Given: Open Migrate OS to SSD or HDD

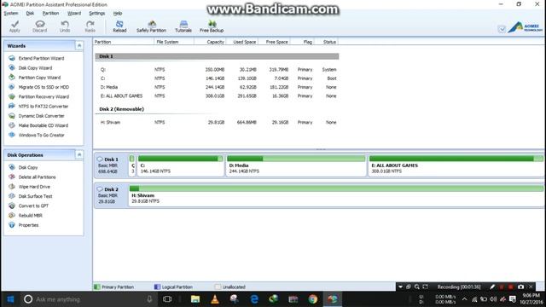Looking at the screenshot, I should point(44,87).
